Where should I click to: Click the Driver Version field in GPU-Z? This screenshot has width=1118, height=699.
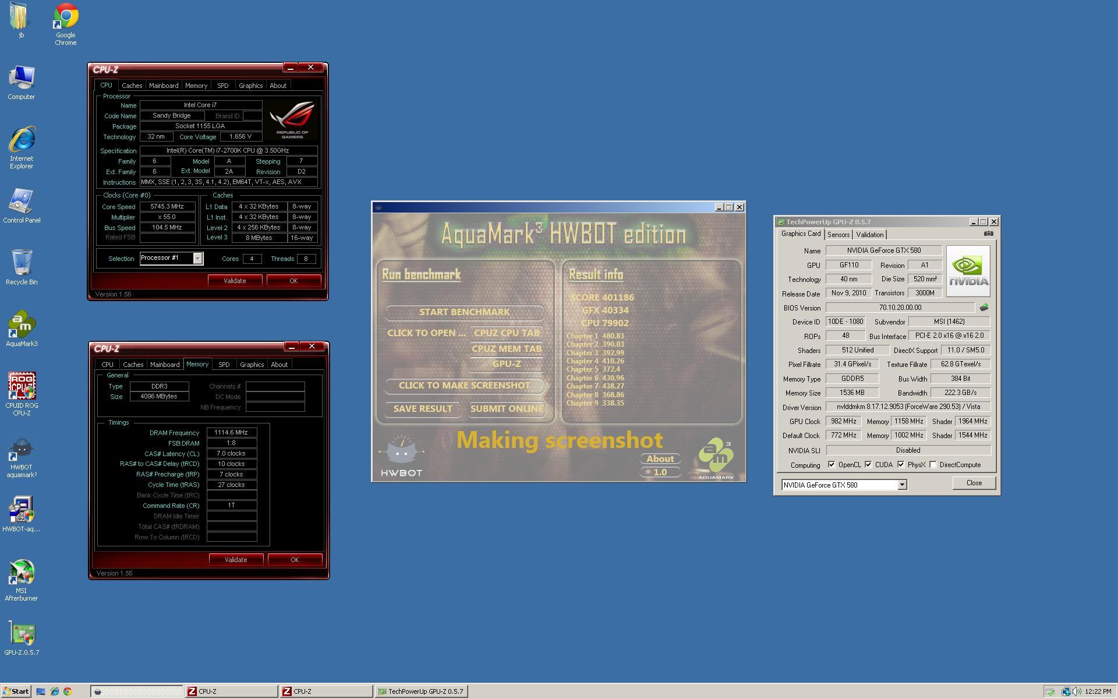tap(908, 407)
